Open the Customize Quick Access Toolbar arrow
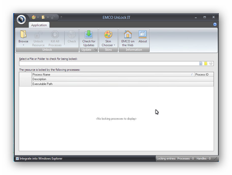Viewport: 232px width, 175px height. [61, 17]
